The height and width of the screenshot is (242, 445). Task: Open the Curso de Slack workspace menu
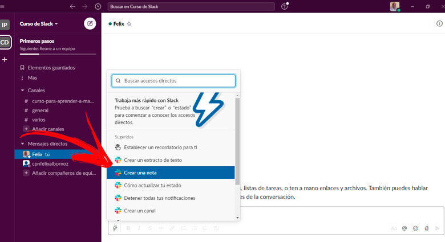pos(39,24)
